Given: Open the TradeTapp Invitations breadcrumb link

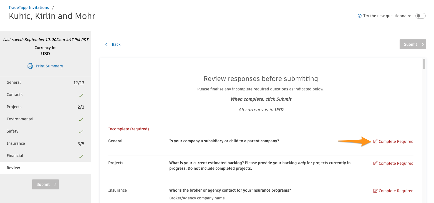Looking at the screenshot, I should [x=29, y=7].
